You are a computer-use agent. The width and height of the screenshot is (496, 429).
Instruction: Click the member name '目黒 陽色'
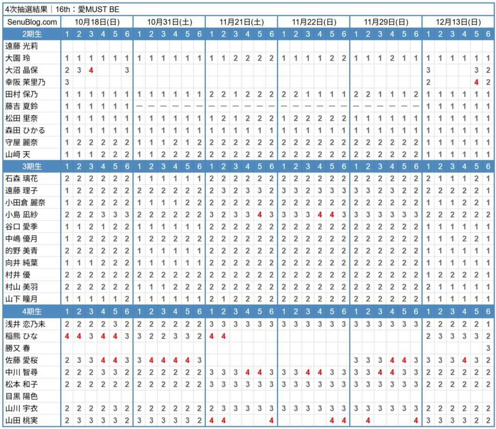click(x=22, y=396)
